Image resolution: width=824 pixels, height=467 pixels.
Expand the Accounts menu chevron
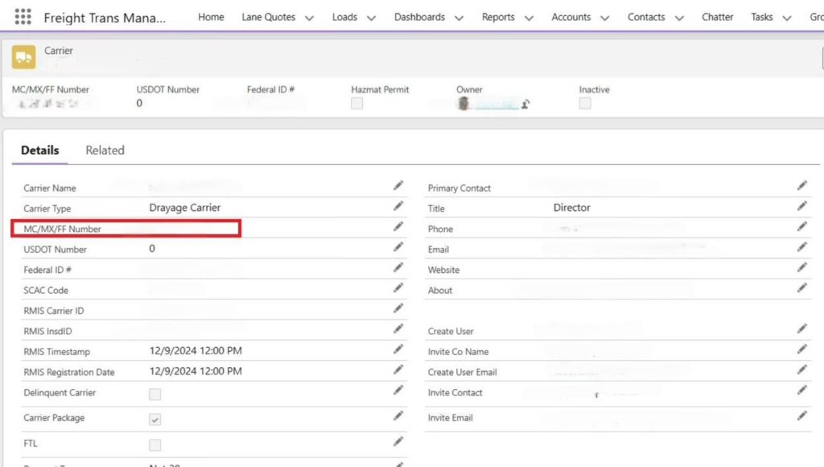tap(605, 18)
